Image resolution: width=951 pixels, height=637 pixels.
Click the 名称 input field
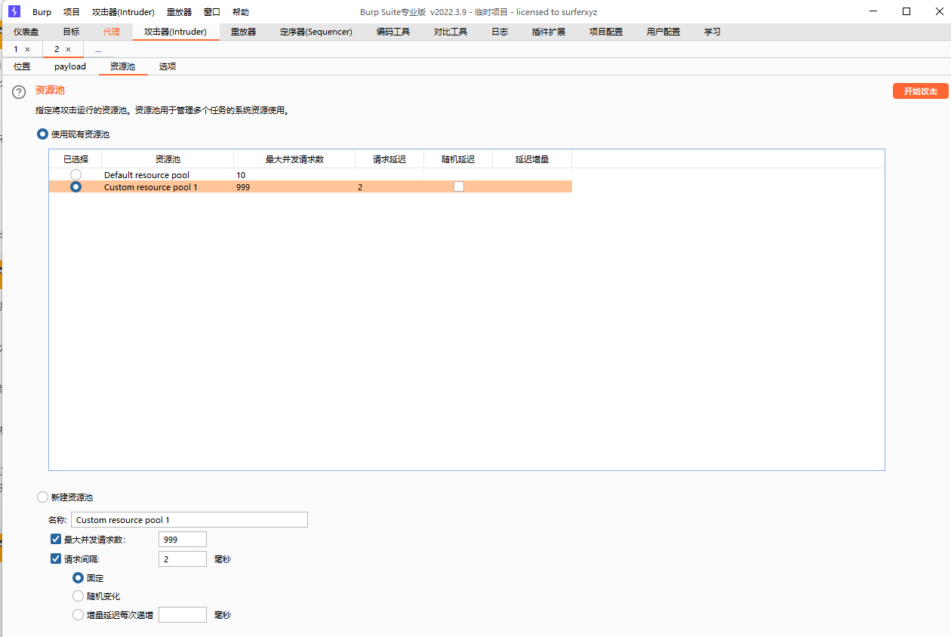pyautogui.click(x=189, y=520)
